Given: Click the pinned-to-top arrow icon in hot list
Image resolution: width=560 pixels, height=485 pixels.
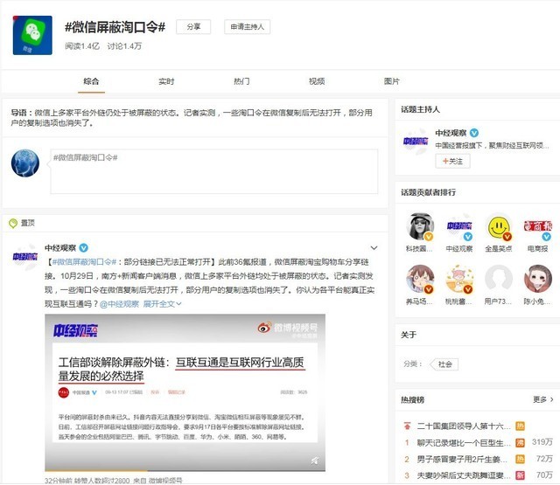Looking at the screenshot, I should pyautogui.click(x=407, y=426).
